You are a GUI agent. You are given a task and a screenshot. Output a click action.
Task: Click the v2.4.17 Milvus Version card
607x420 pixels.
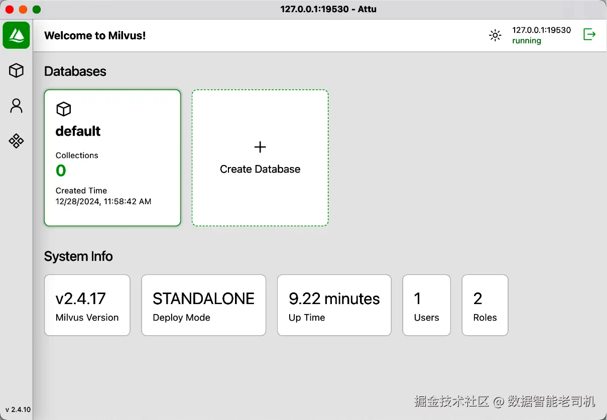(x=87, y=305)
